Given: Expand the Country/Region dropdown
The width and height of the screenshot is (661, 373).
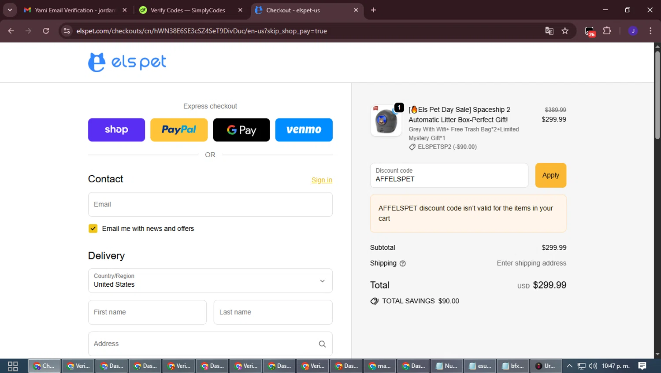Looking at the screenshot, I should (210, 281).
